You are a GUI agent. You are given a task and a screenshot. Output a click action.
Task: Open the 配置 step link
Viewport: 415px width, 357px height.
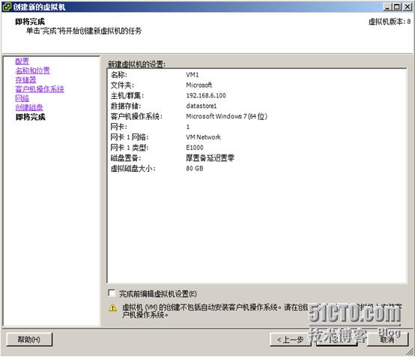point(22,61)
